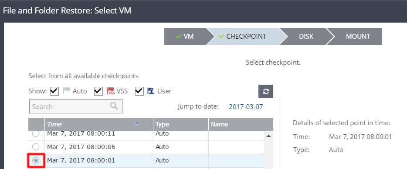407x169 pixels.
Task: Select the 08:00:01 checkpoint radio button
Action: pos(36,160)
